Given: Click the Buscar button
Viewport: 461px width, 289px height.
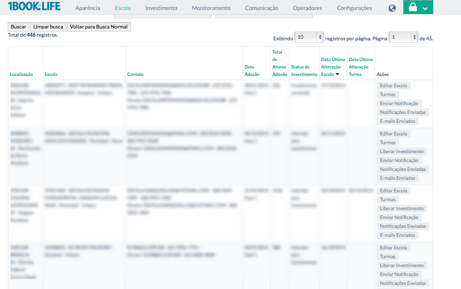Looking at the screenshot, I should pos(18,27).
